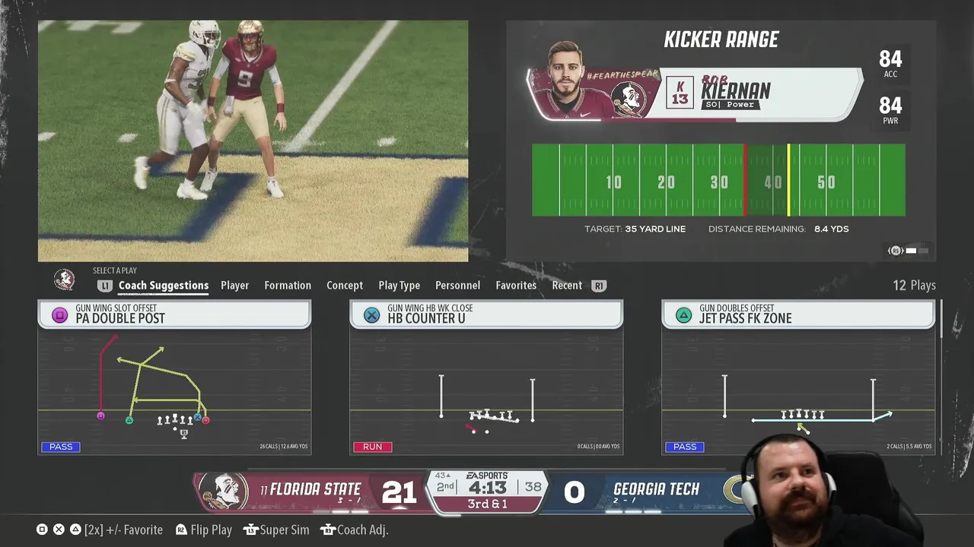Click the X icon in the favorite hint
This screenshot has height=547, width=974.
pos(59,530)
